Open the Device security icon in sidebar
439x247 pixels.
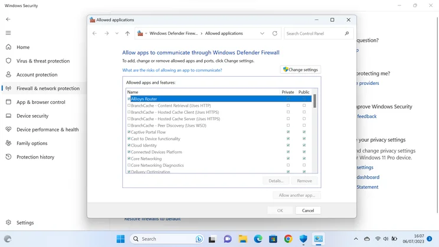(8, 116)
